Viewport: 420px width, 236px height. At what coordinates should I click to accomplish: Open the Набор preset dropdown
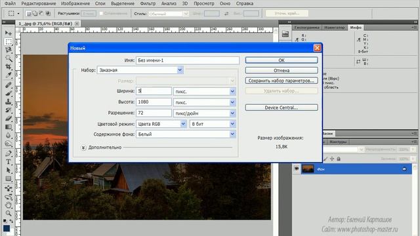tap(180, 70)
